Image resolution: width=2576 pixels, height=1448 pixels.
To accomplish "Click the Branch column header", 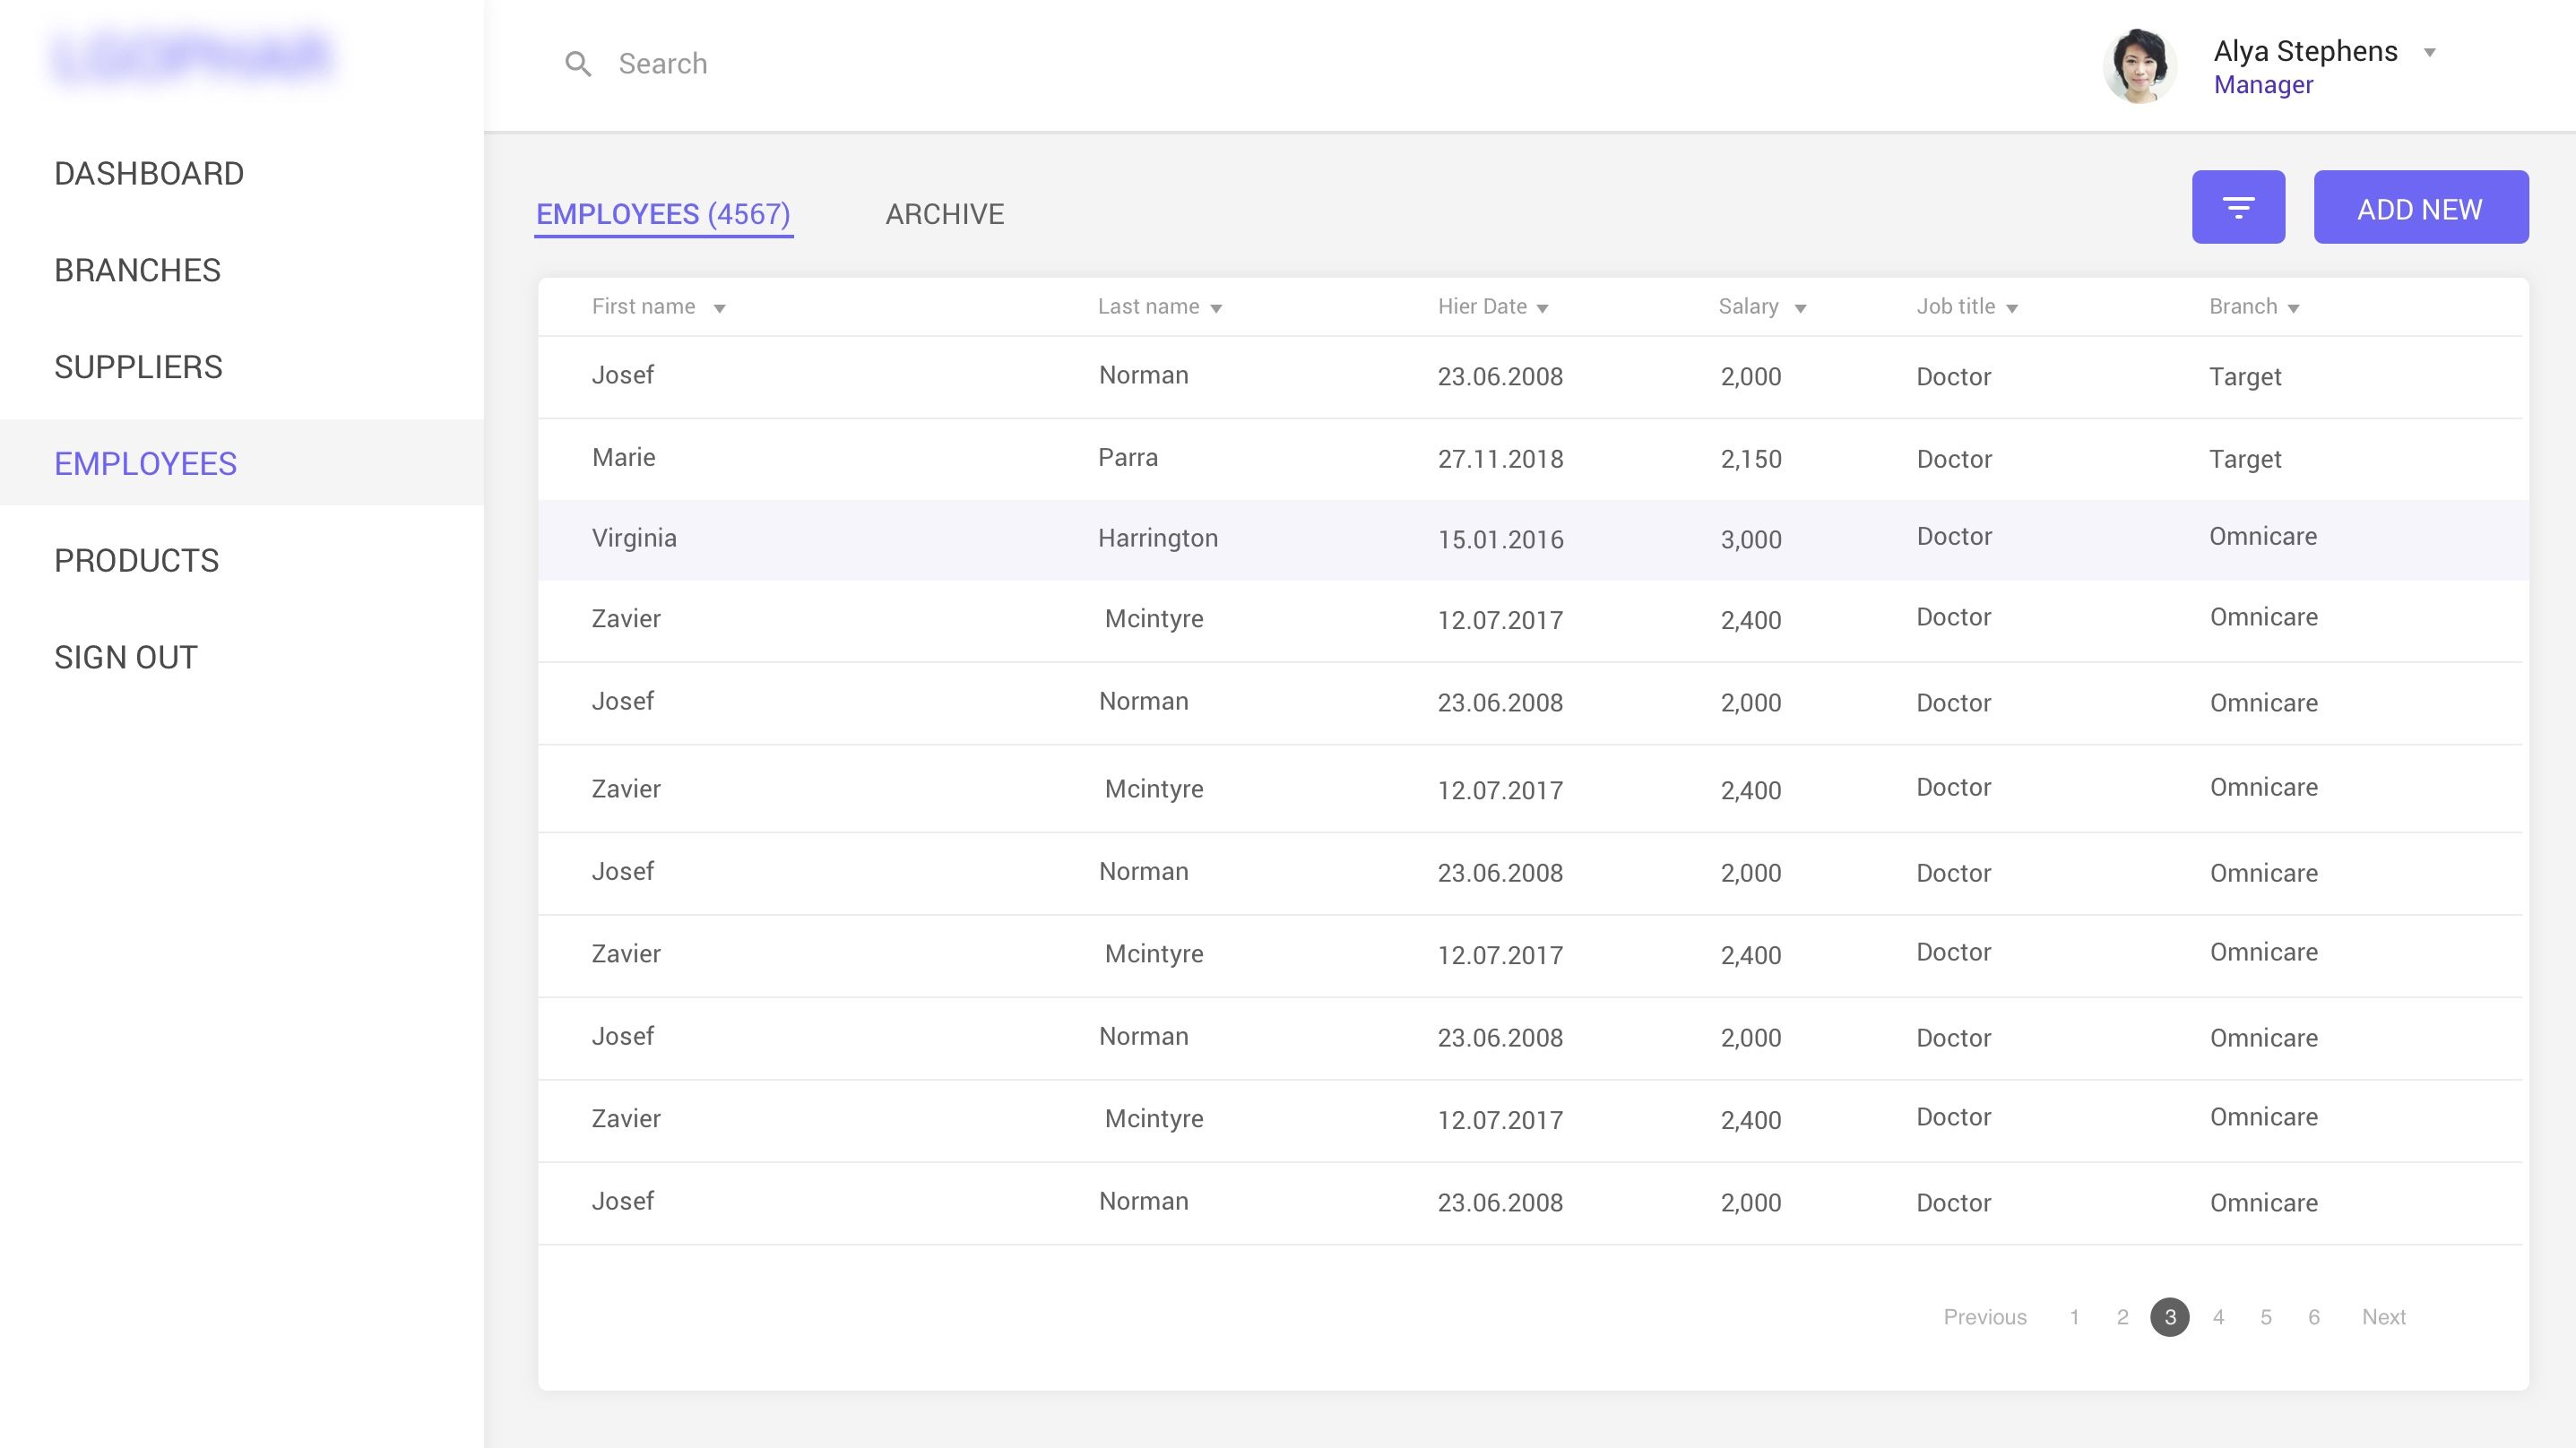I will pyautogui.click(x=2243, y=307).
